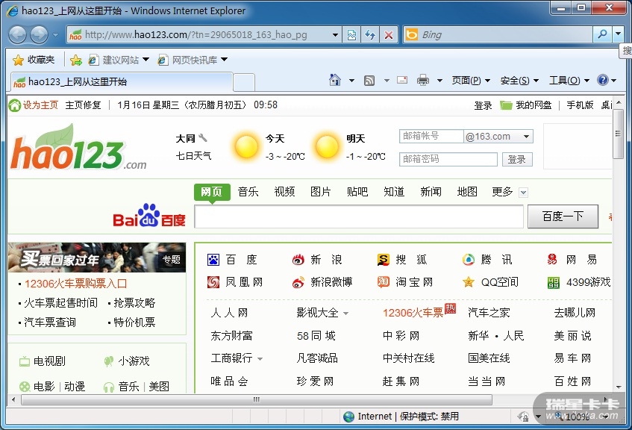Screen dimensions: 632x430
Task: Open the 主页修复 link
Action: click(83, 105)
